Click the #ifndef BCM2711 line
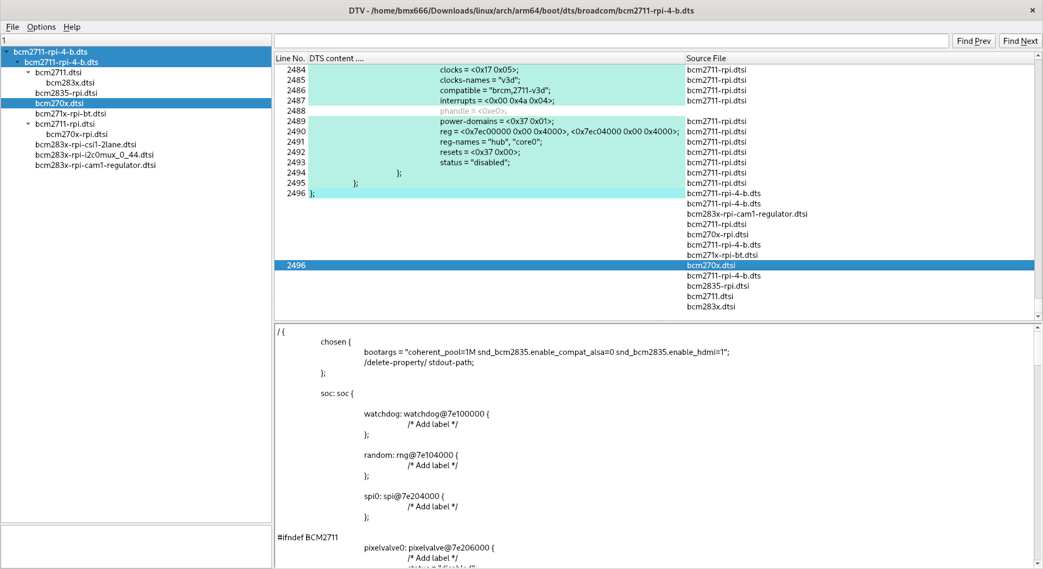The image size is (1043, 569). [308, 538]
